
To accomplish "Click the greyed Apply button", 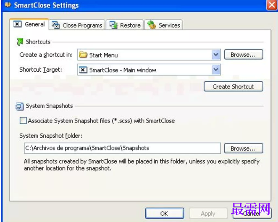I will pos(208,214).
